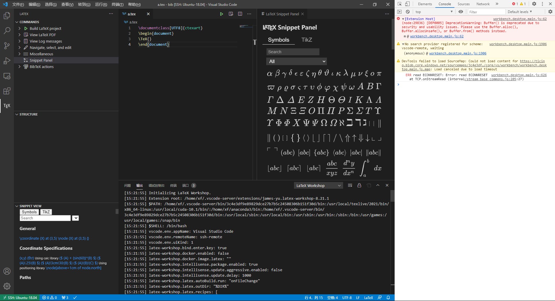Open the Manage gear in activity bar
555x301 pixels.
click(7, 286)
